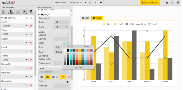
Task: Open the Placement X axis x1 dropdown
Action: 61,22
